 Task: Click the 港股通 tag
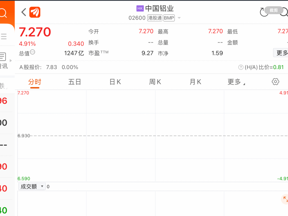coord(155,18)
